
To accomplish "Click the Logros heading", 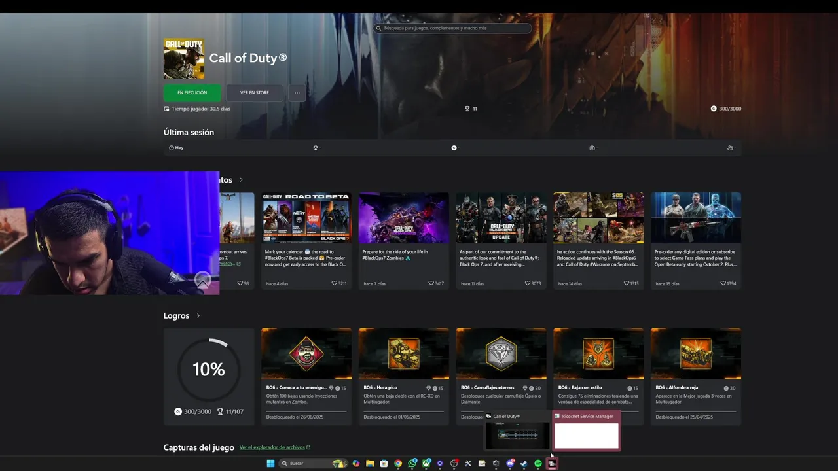I will point(176,315).
